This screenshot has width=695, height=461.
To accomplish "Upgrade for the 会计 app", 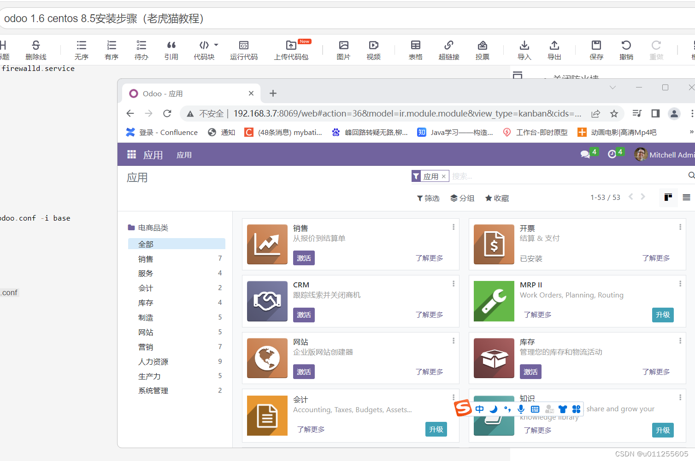I will (436, 429).
